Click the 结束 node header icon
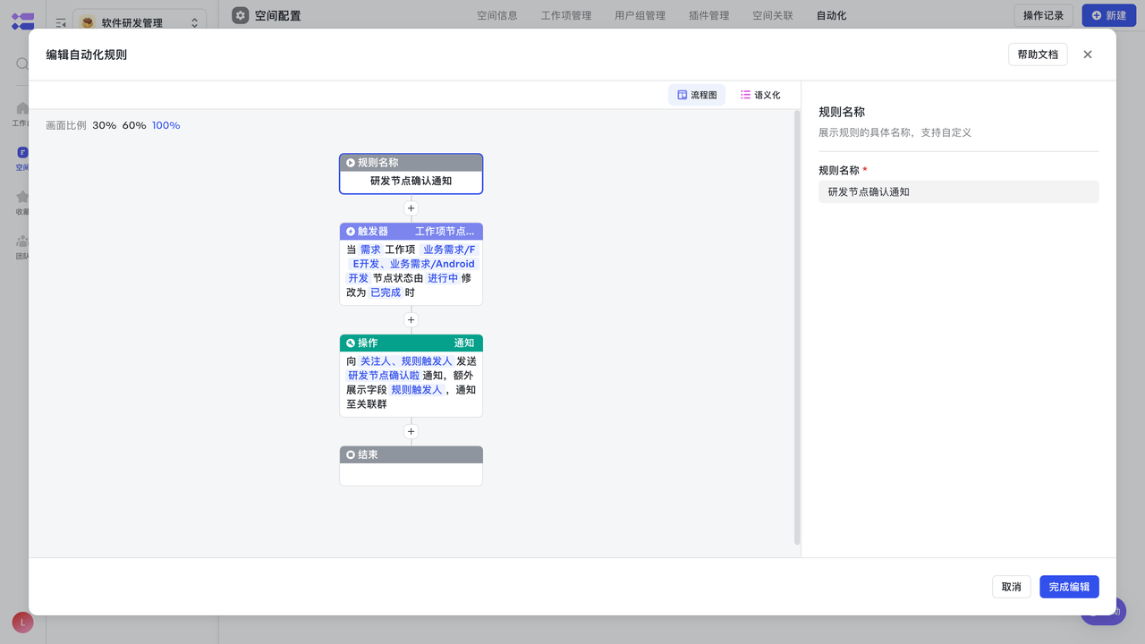 point(351,455)
